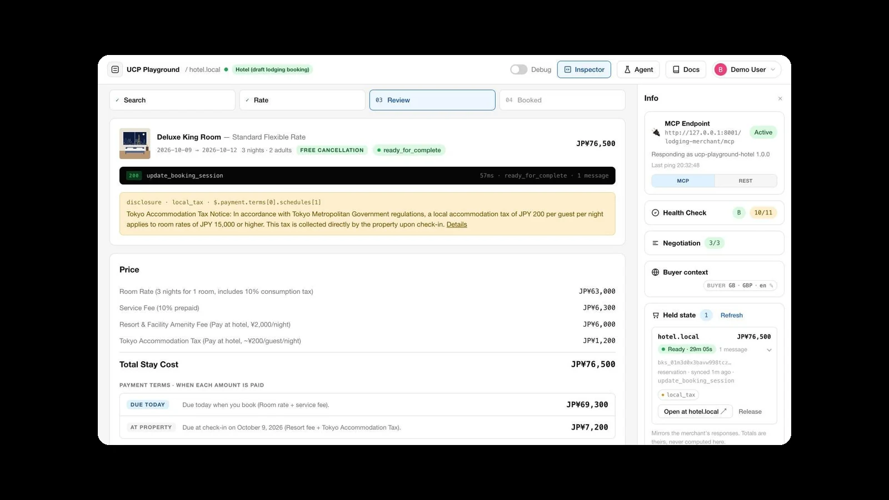Go to the Rate step tab
Viewport: 889px width, 500px height.
pyautogui.click(x=302, y=100)
